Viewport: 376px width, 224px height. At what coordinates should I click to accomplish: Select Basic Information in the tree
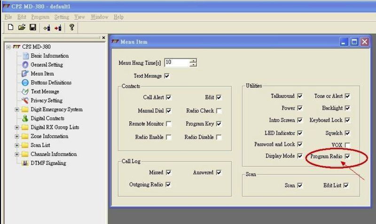(x=50, y=56)
